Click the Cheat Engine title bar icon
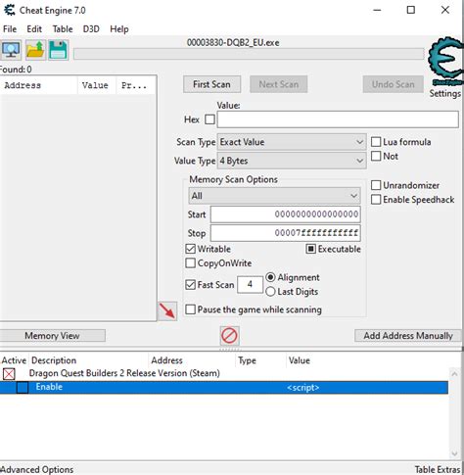Image resolution: width=464 pixels, height=475 pixels. click(9, 10)
